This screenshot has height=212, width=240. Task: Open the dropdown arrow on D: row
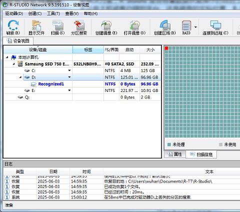tap(69, 77)
